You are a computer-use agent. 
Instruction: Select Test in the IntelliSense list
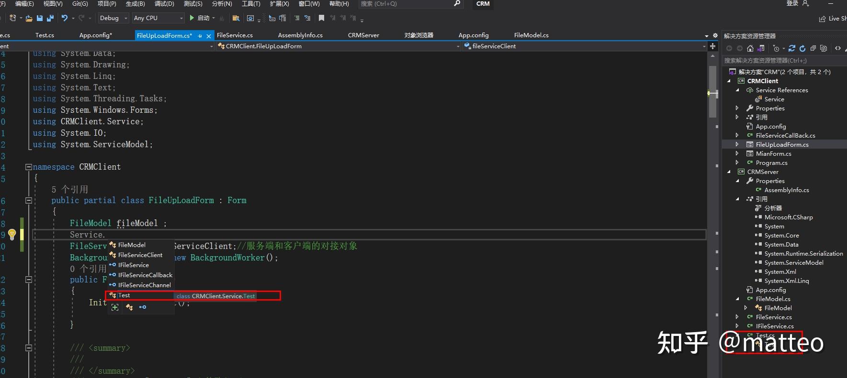(x=141, y=295)
